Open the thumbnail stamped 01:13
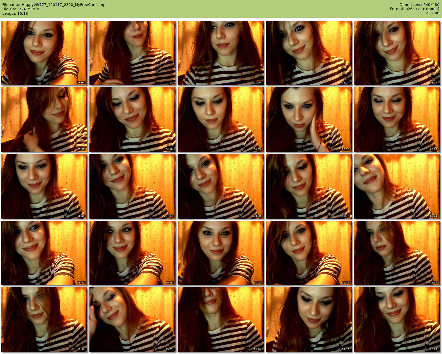 [x=133, y=53]
